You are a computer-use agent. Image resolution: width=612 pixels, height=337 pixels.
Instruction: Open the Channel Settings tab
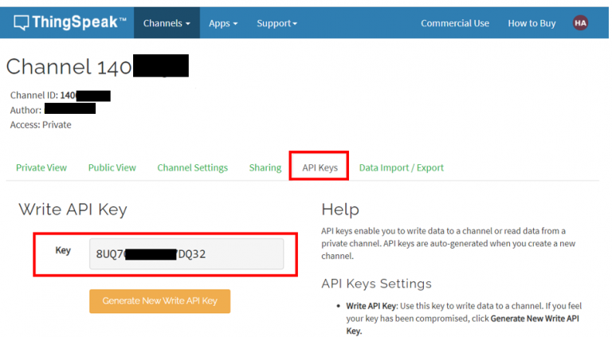[x=192, y=167]
